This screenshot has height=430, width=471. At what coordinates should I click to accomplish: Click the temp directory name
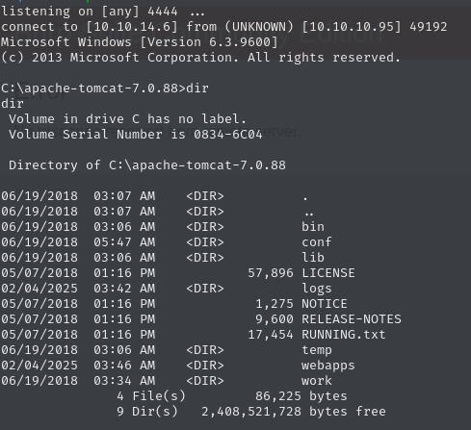click(x=316, y=350)
